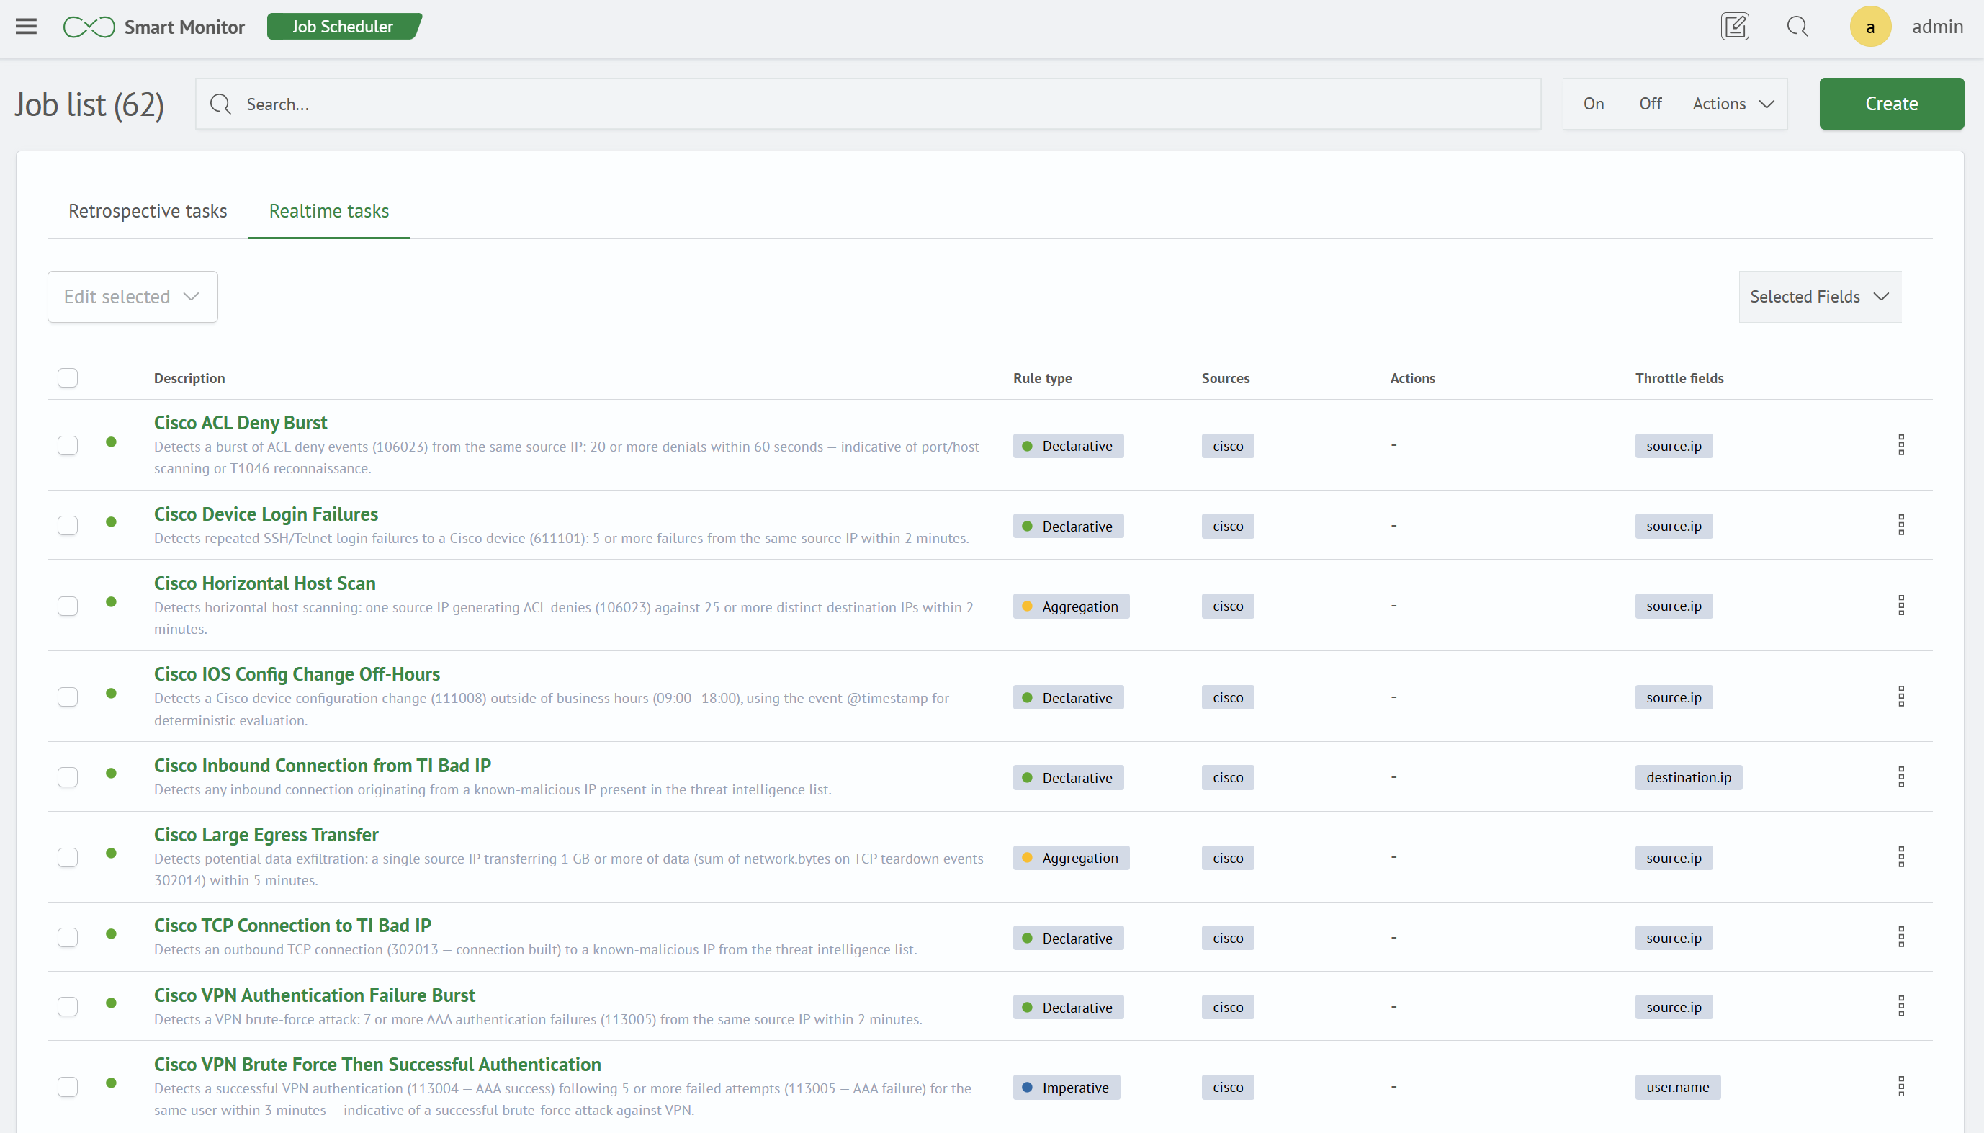Open the admin user avatar
1984x1133 pixels.
pos(1870,27)
